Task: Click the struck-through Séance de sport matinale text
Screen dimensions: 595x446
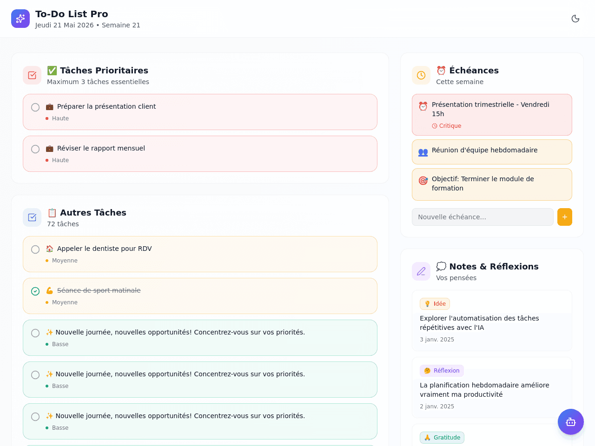Action: (x=99, y=290)
